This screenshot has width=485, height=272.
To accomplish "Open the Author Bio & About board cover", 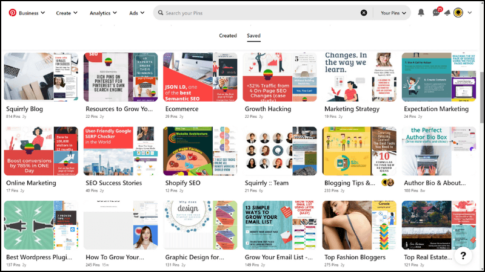I will [438, 151].
